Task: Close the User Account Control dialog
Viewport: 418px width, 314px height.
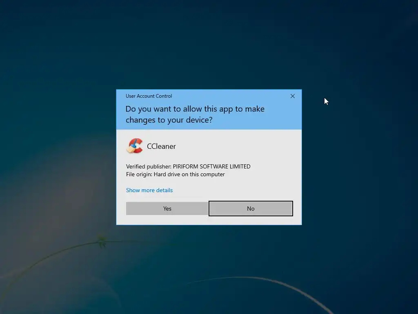Action: (292, 96)
